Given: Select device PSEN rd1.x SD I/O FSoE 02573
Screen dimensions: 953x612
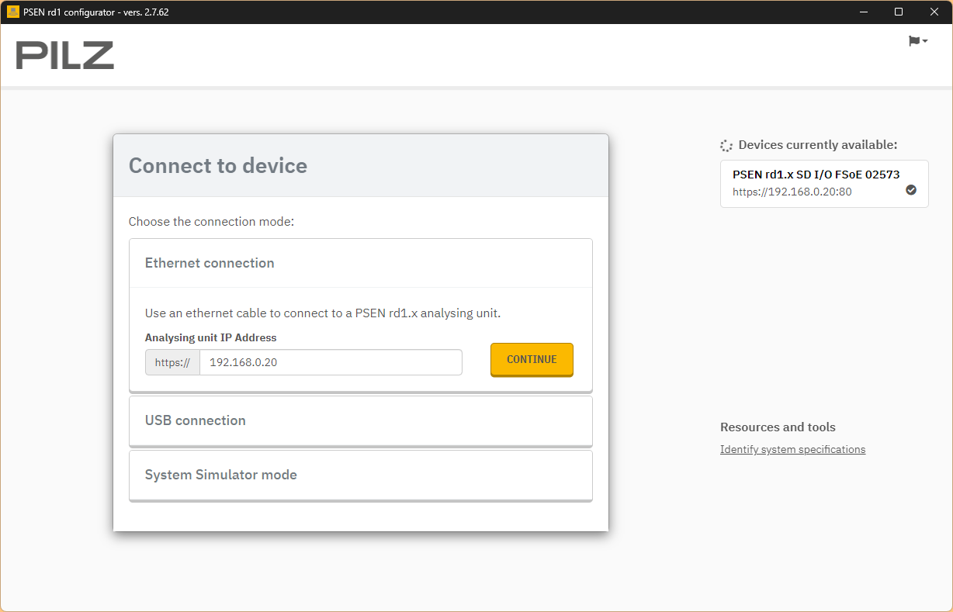Looking at the screenshot, I should pos(824,184).
